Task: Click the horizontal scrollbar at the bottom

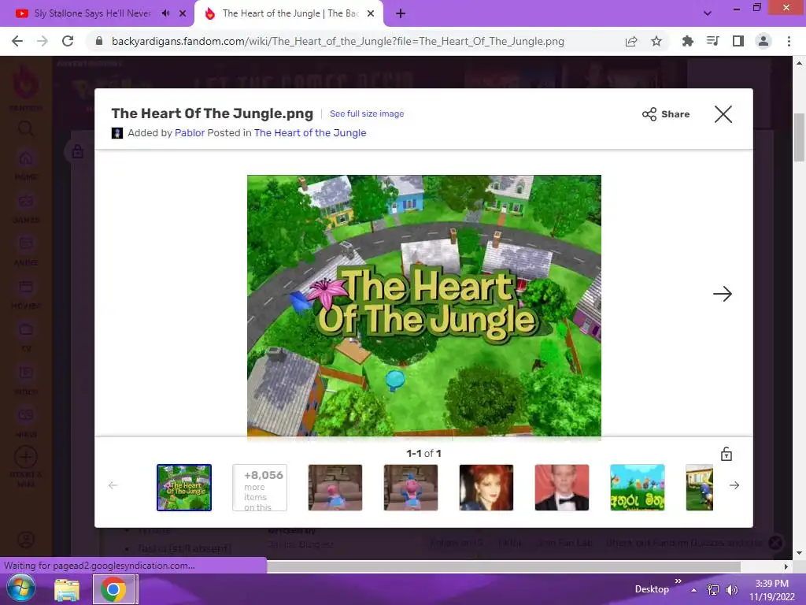Action: 504,566
